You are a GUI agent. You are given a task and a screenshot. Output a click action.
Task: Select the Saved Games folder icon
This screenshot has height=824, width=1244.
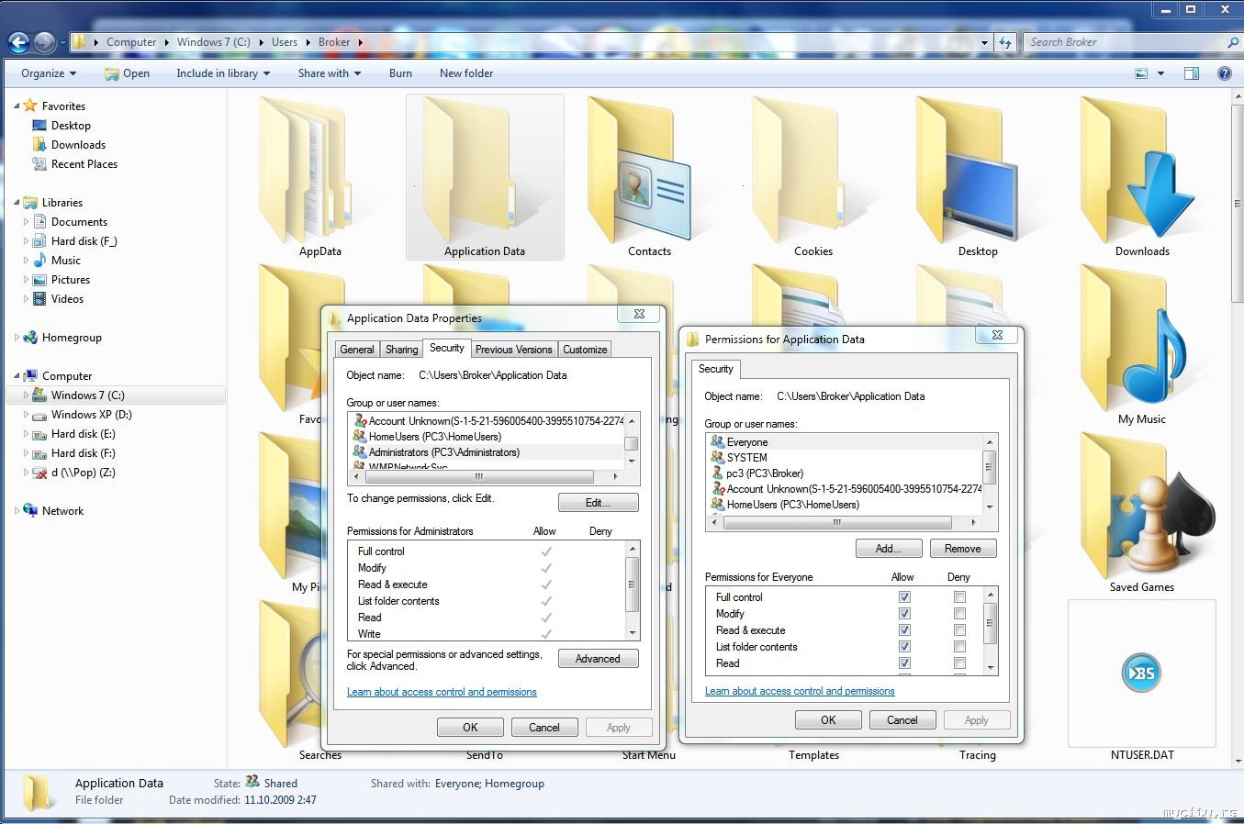click(x=1142, y=514)
